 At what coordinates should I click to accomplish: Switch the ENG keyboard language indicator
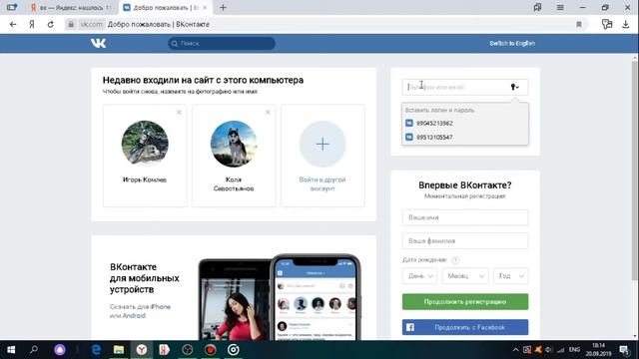[574, 350]
